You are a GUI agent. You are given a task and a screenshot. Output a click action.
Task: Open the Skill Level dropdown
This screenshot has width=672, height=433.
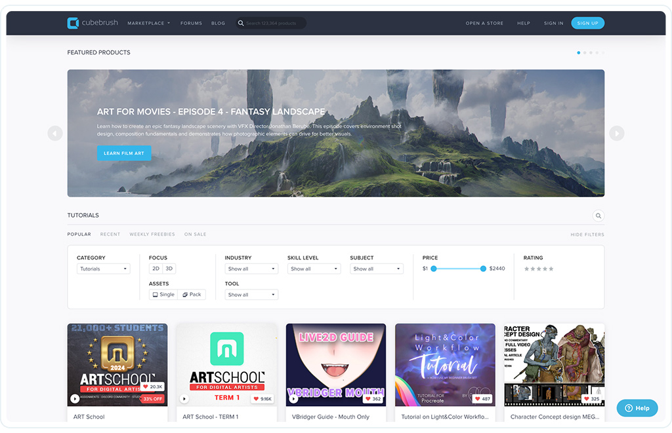[x=312, y=269]
